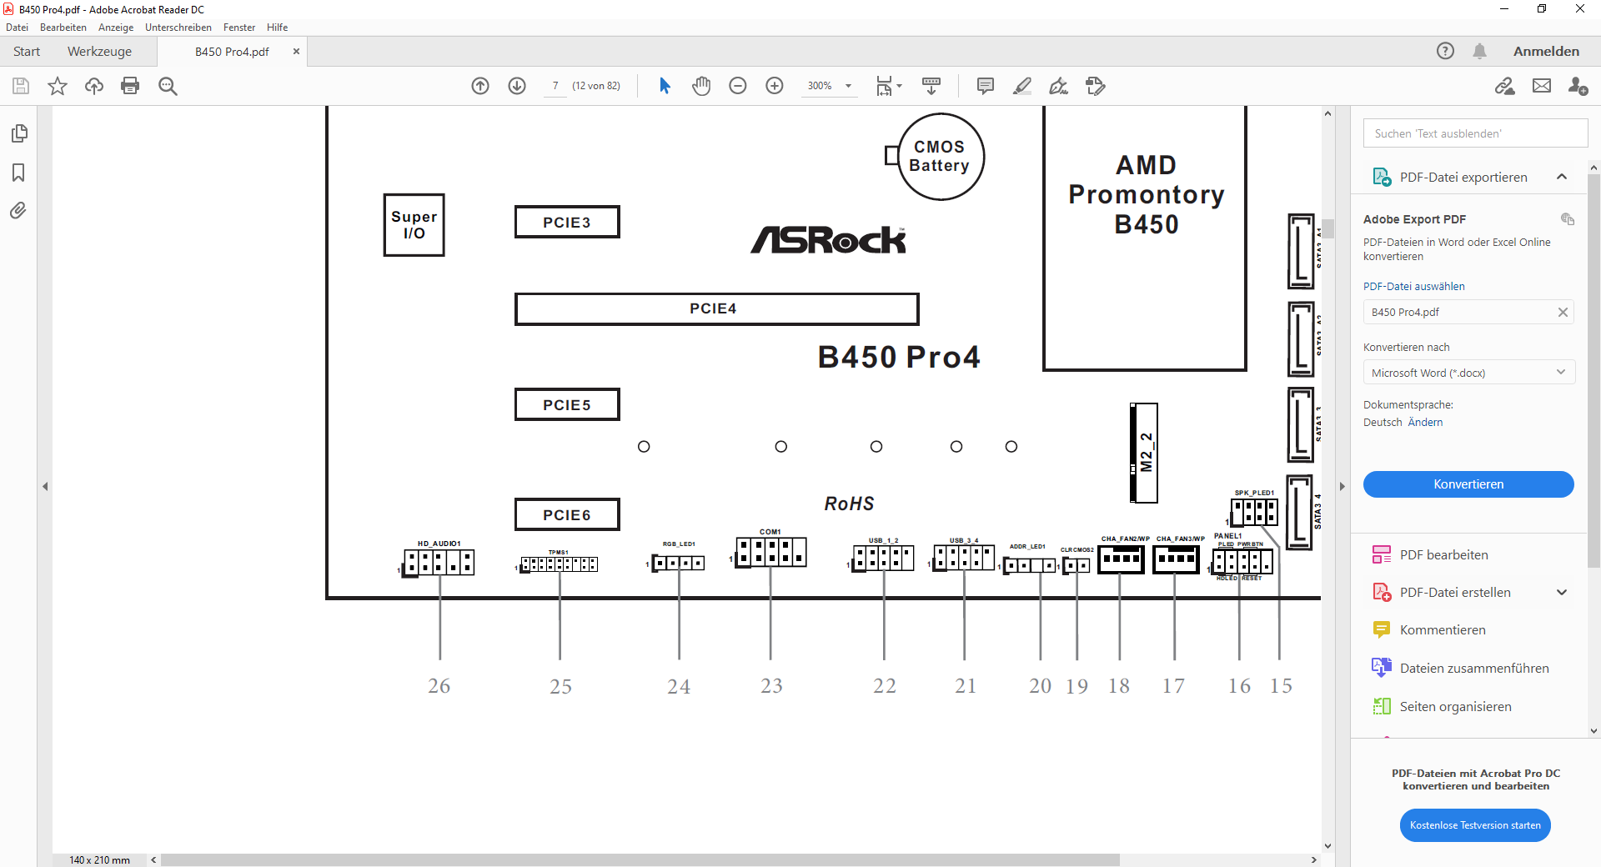
Task: Click the Ändern language link
Action: (1425, 423)
